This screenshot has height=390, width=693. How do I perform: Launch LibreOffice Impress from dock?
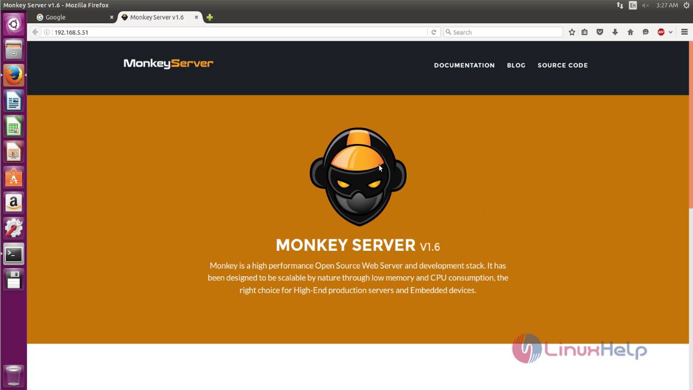coord(14,152)
